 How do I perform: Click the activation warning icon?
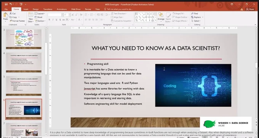click(x=242, y=10)
